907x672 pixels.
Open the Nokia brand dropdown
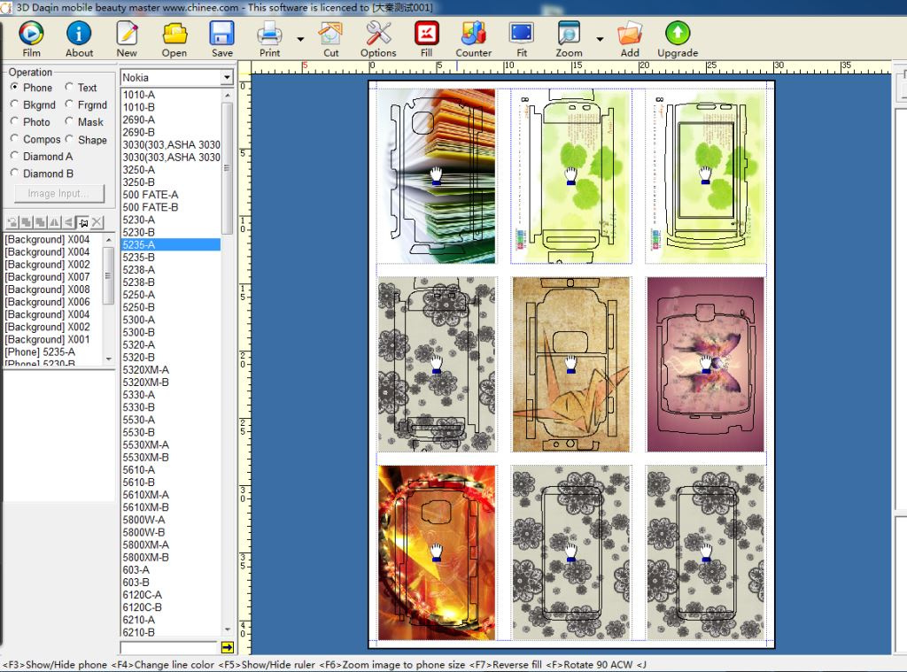click(227, 77)
